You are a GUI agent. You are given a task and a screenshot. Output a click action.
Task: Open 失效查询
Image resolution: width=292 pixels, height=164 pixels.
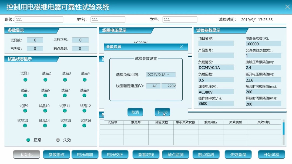tap(238, 155)
